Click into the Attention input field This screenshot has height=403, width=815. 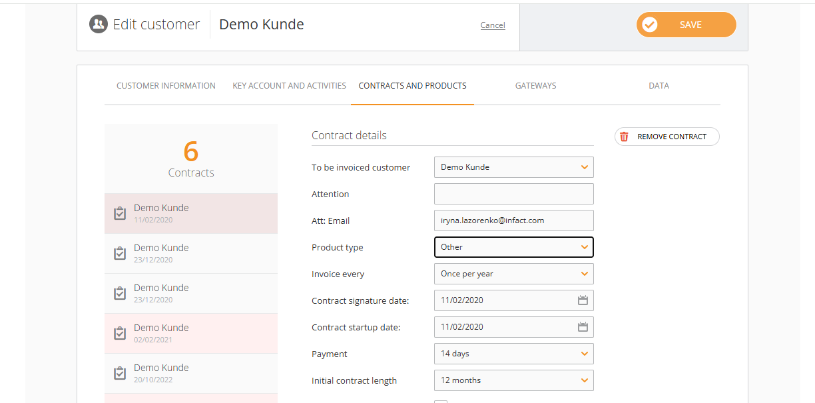[x=513, y=194]
